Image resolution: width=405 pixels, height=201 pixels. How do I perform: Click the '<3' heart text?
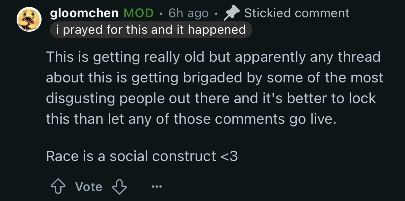click(229, 156)
